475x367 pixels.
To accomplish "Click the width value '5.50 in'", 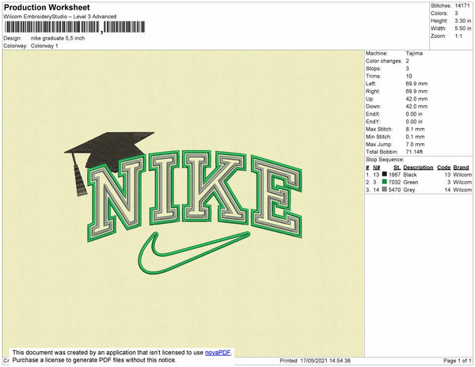I will click(463, 28).
